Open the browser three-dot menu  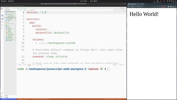coord(175,7)
